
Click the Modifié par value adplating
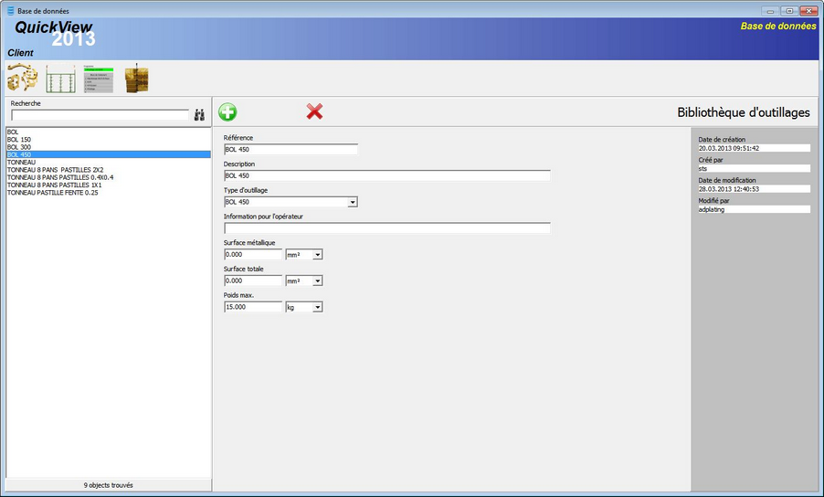pos(754,209)
